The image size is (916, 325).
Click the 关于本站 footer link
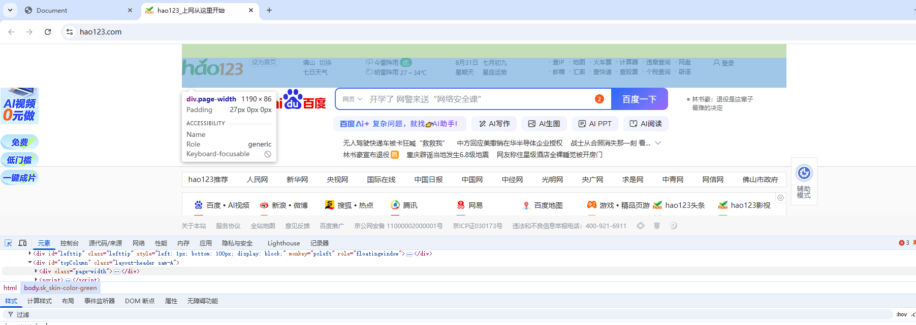click(x=194, y=226)
